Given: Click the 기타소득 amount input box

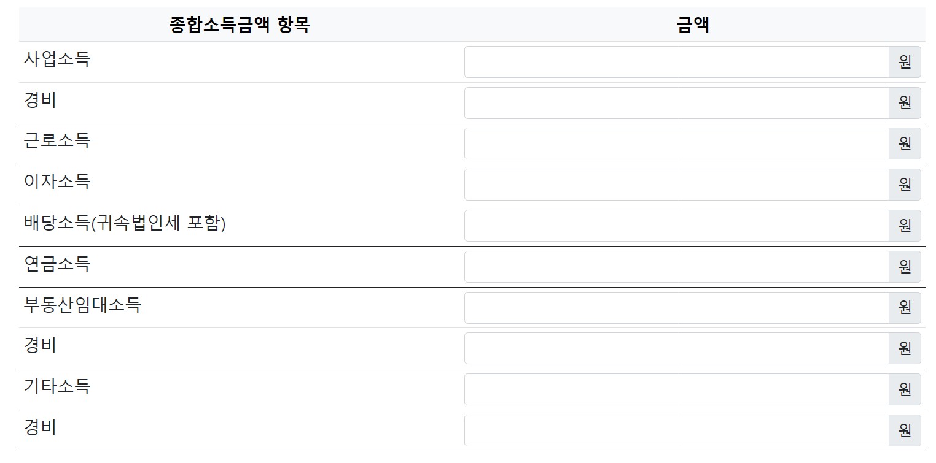Looking at the screenshot, I should coord(677,389).
